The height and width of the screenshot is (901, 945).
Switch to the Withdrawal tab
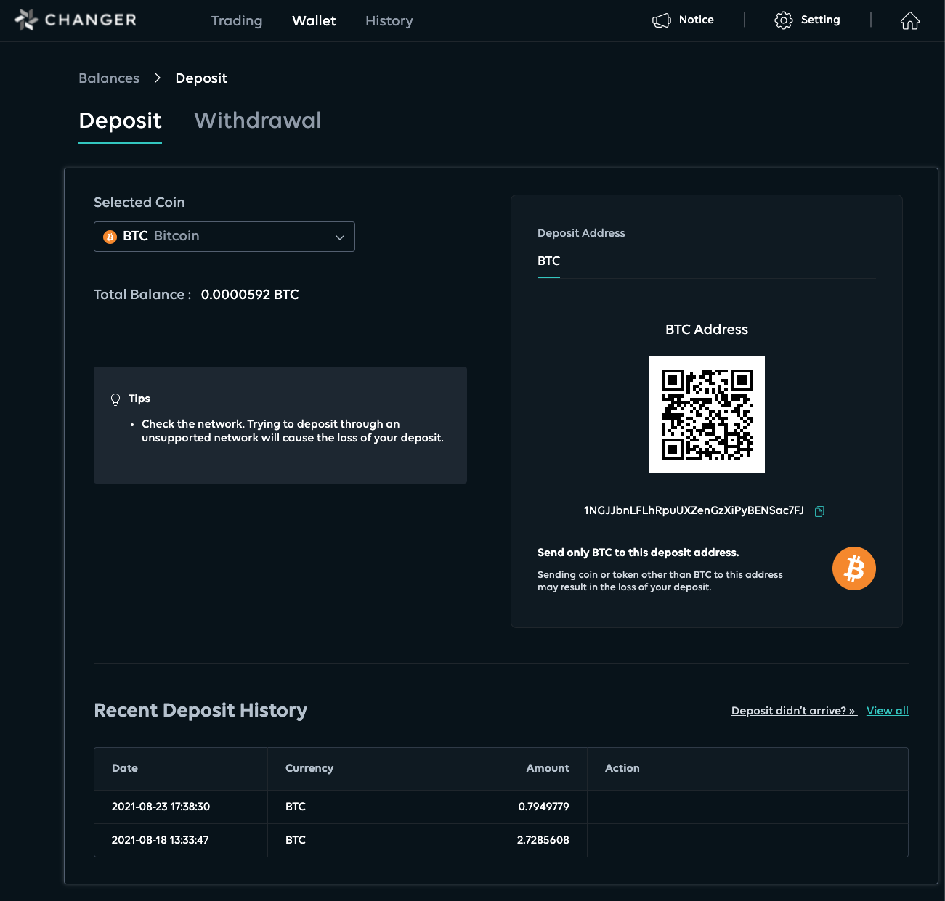pos(258,121)
